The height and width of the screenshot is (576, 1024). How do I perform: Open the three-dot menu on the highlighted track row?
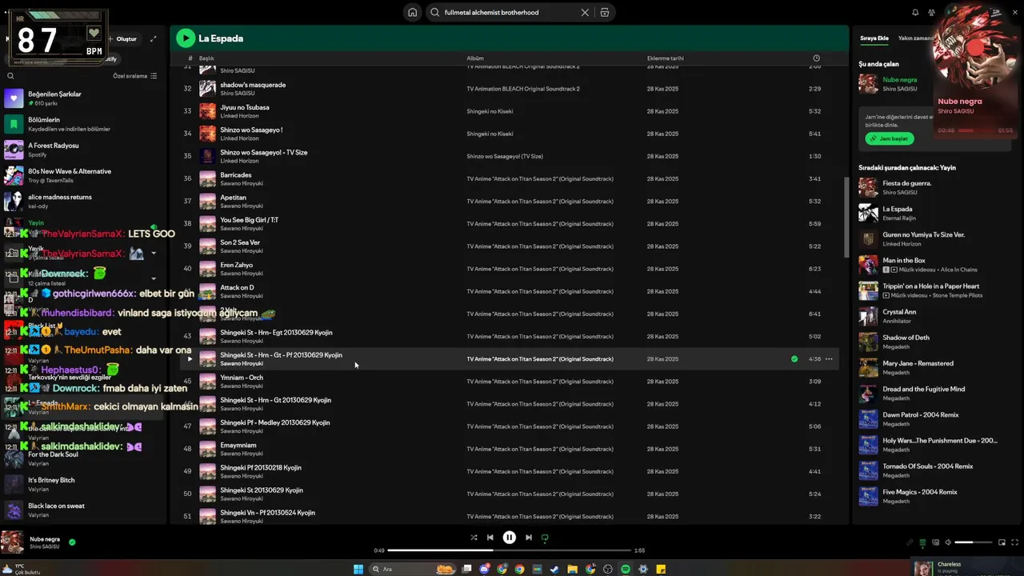829,359
